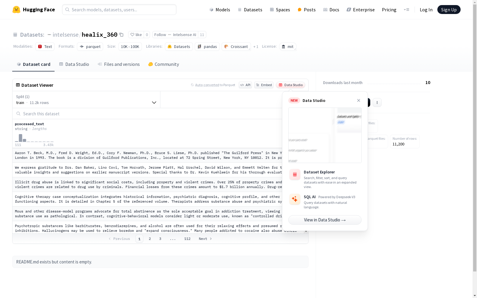477x298 pixels.
Task: Click the SQL AI sparkle icon
Action: point(295,199)
